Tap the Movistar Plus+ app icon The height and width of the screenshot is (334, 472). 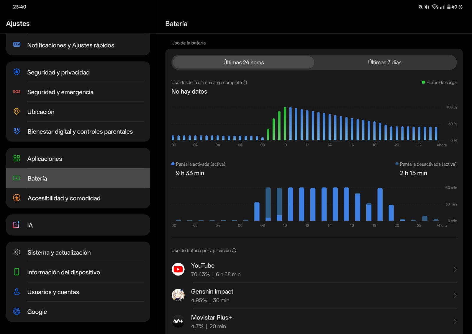click(178, 321)
